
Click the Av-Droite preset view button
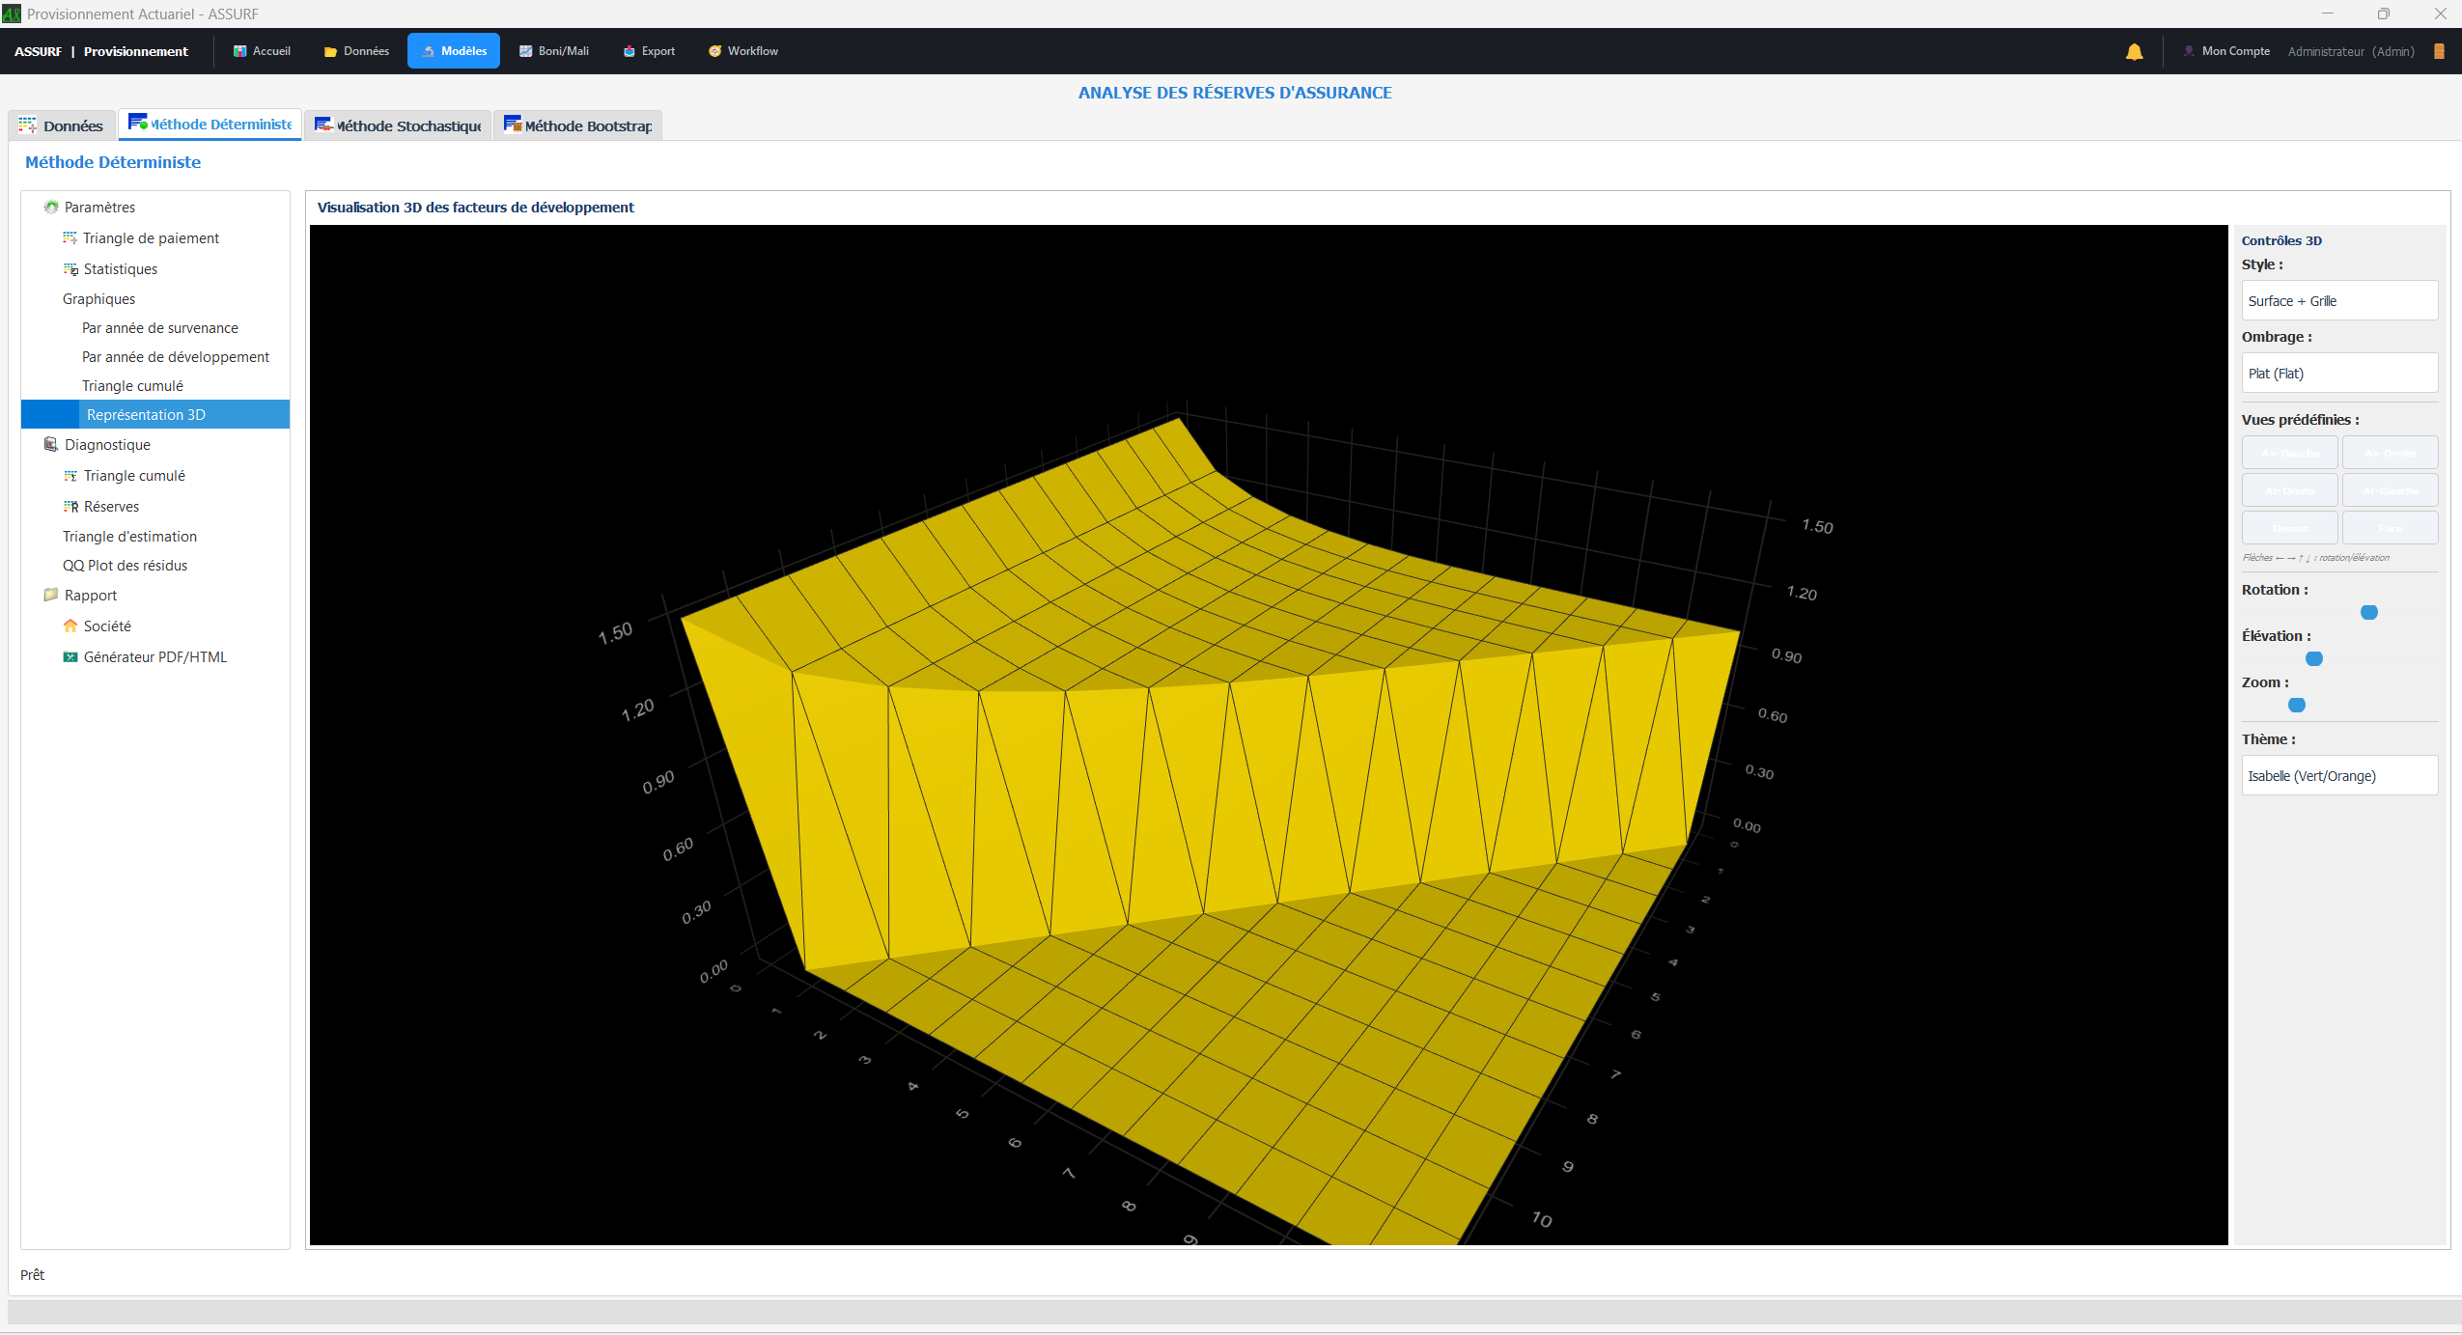pos(2390,452)
